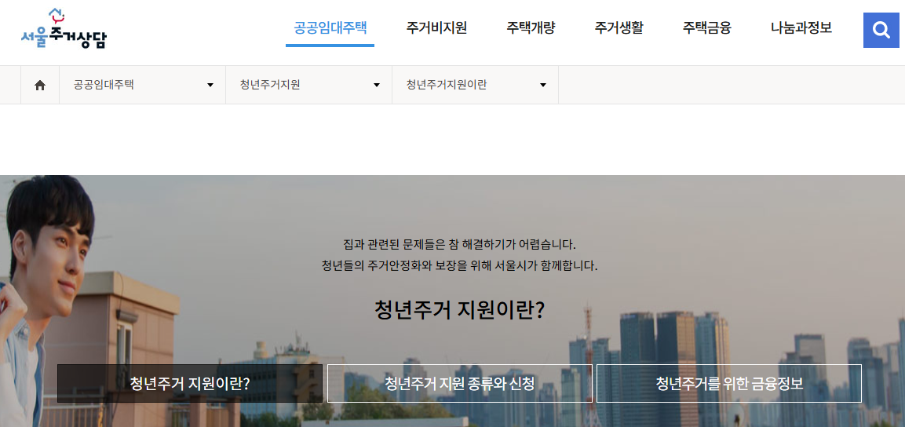
Task: Switch to 청년주거를 위한 금융정보 tab
Action: pos(729,383)
